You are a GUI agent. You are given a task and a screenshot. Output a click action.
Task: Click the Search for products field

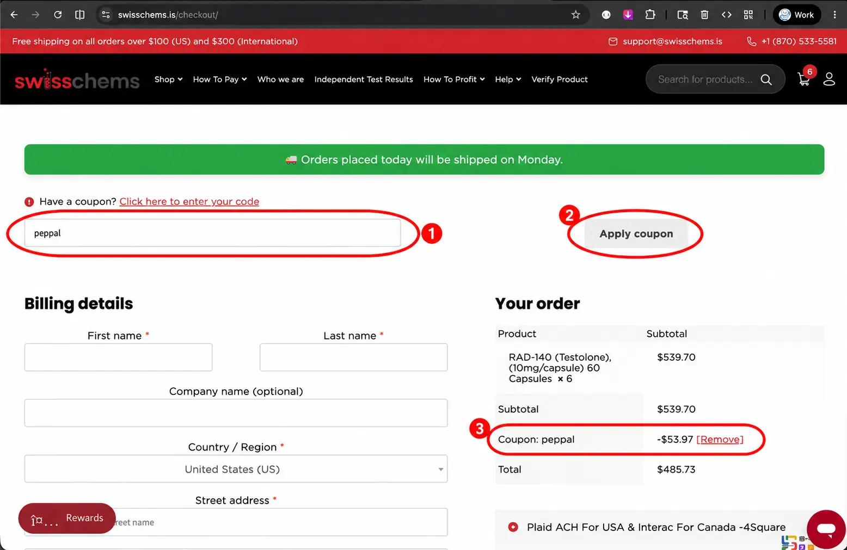pos(705,79)
